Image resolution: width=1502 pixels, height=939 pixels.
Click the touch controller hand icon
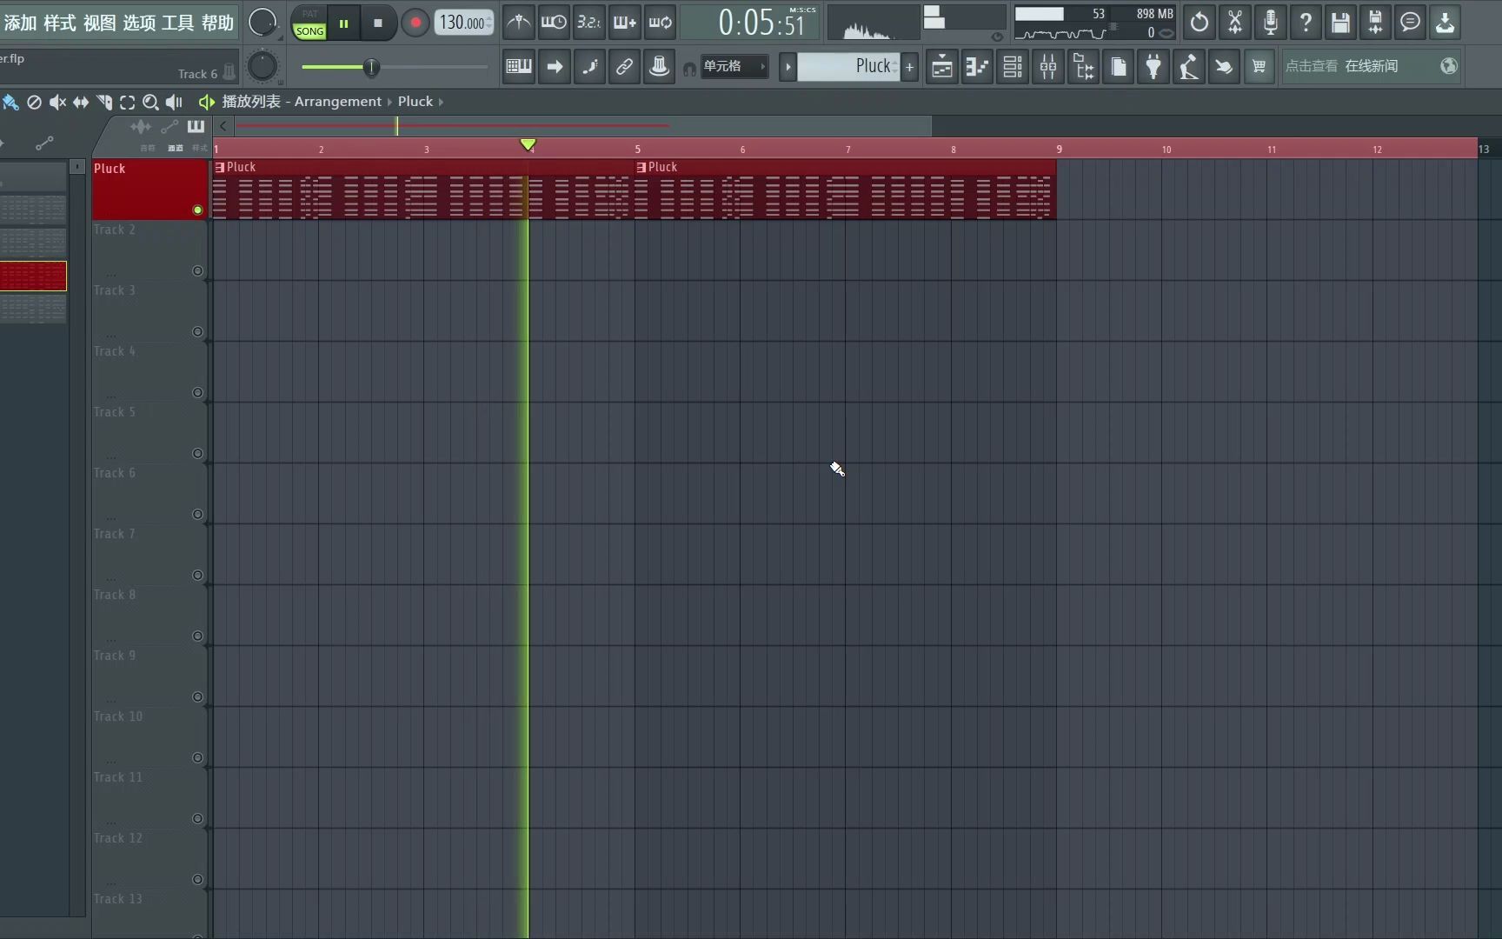tap(1223, 66)
